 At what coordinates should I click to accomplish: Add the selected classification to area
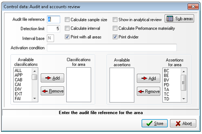point(52,78)
